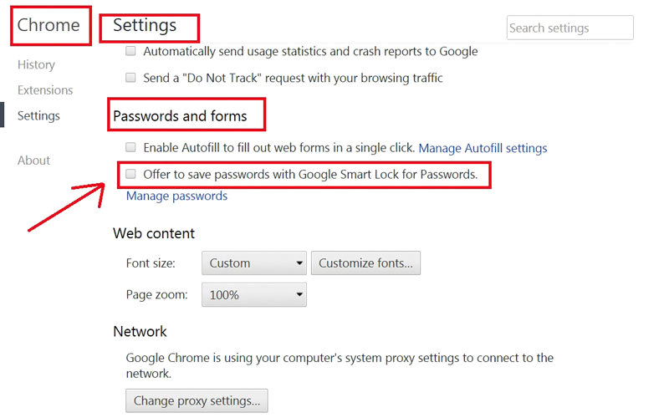Click the Web content section heading
Viewport: 669px width, 418px height.
pos(154,233)
